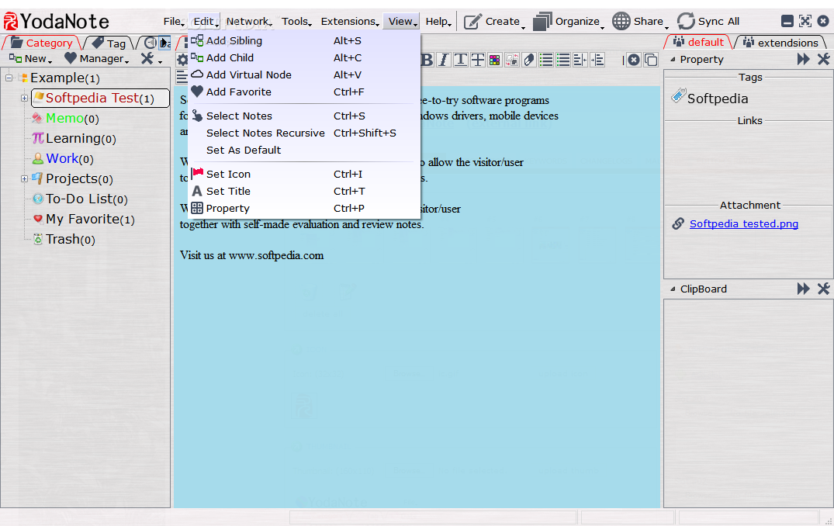The width and height of the screenshot is (834, 526).
Task: Open the Manager dropdown with heart icon
Action: coord(97,58)
